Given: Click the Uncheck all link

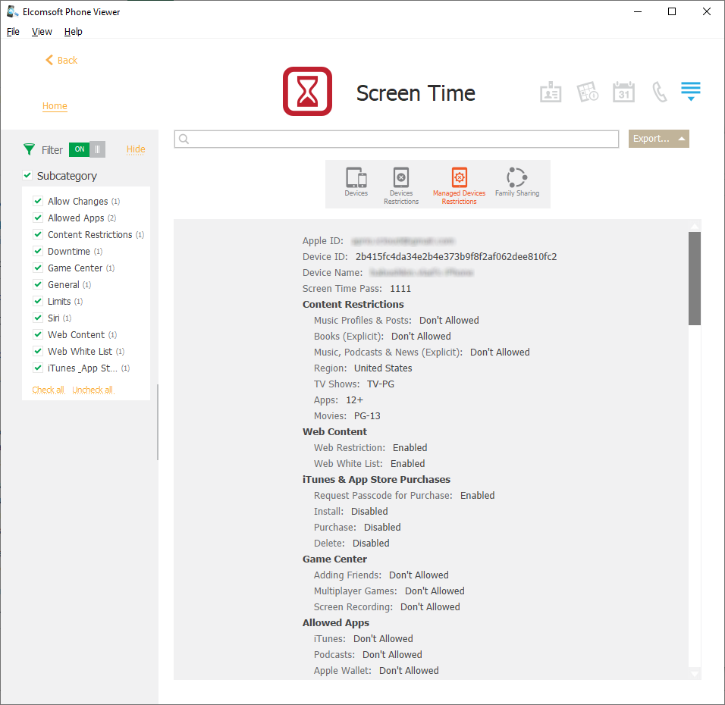Looking at the screenshot, I should tap(93, 390).
